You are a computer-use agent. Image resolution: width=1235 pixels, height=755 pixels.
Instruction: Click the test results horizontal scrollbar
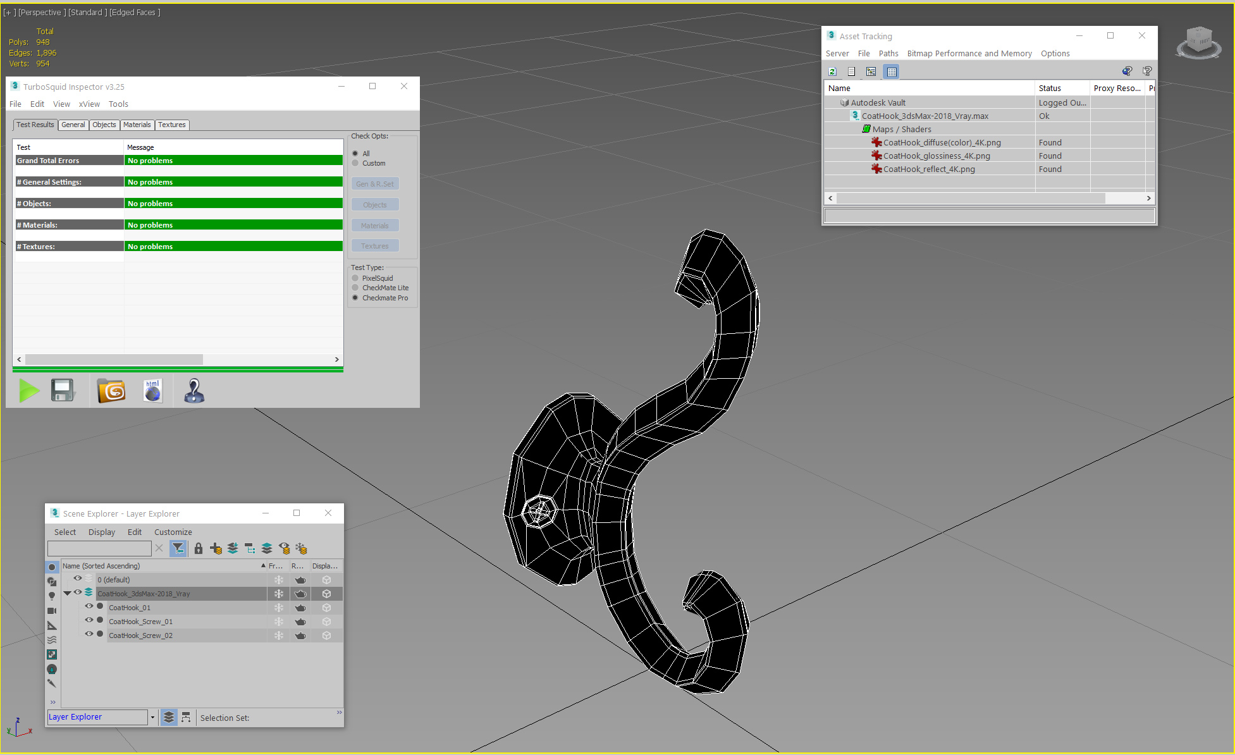pos(114,359)
